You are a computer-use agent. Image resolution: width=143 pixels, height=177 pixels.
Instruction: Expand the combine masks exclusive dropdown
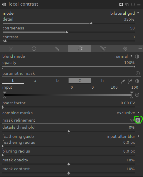click(128, 113)
